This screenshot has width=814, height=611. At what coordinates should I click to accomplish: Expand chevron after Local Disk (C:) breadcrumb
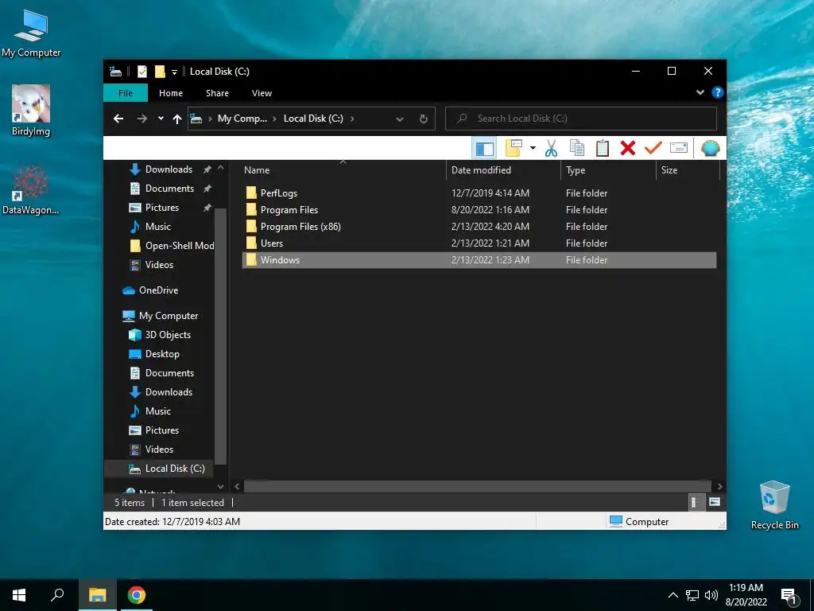[352, 119]
